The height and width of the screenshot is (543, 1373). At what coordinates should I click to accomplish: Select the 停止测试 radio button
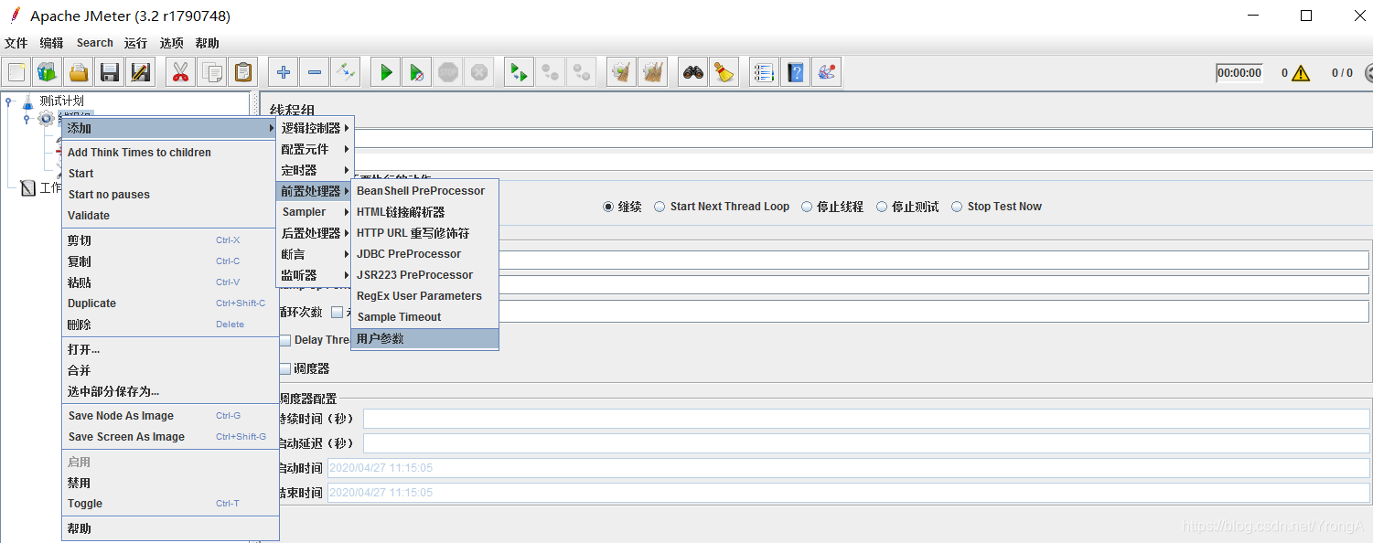coord(882,207)
